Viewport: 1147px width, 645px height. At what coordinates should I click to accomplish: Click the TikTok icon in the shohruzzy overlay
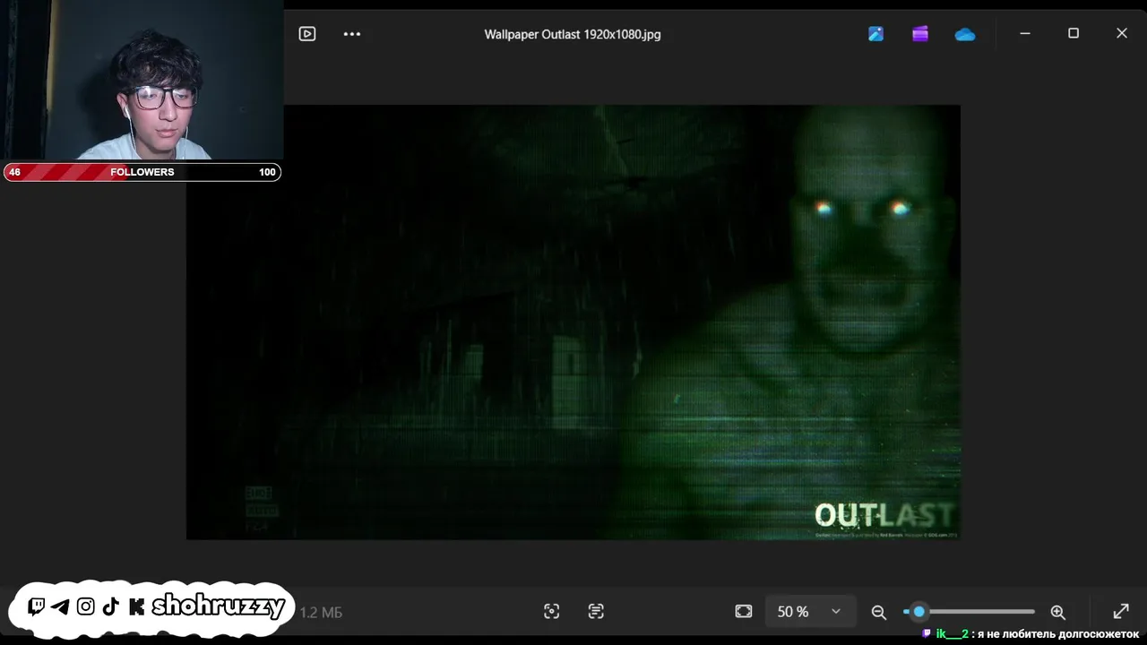pos(110,606)
